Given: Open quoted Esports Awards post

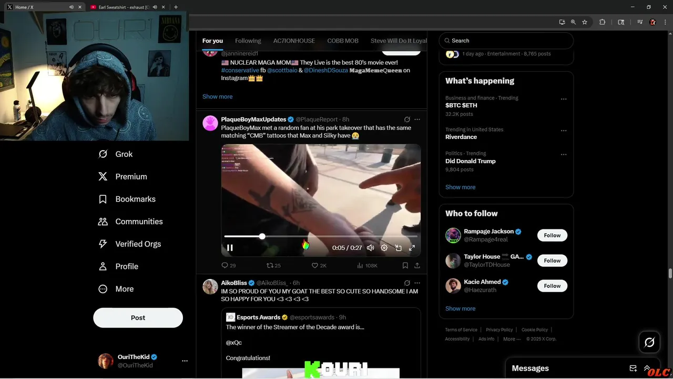Looking at the screenshot, I should tap(321, 343).
